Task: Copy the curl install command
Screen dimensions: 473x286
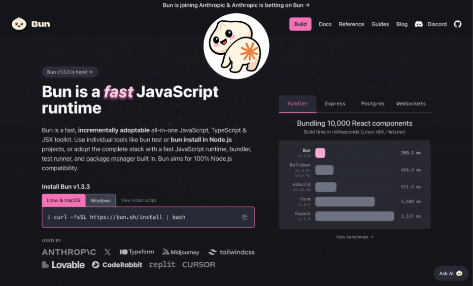Action: pyautogui.click(x=245, y=217)
